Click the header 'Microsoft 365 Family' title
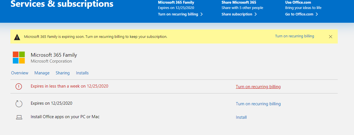This screenshot has width=354, height=135. (x=176, y=2)
